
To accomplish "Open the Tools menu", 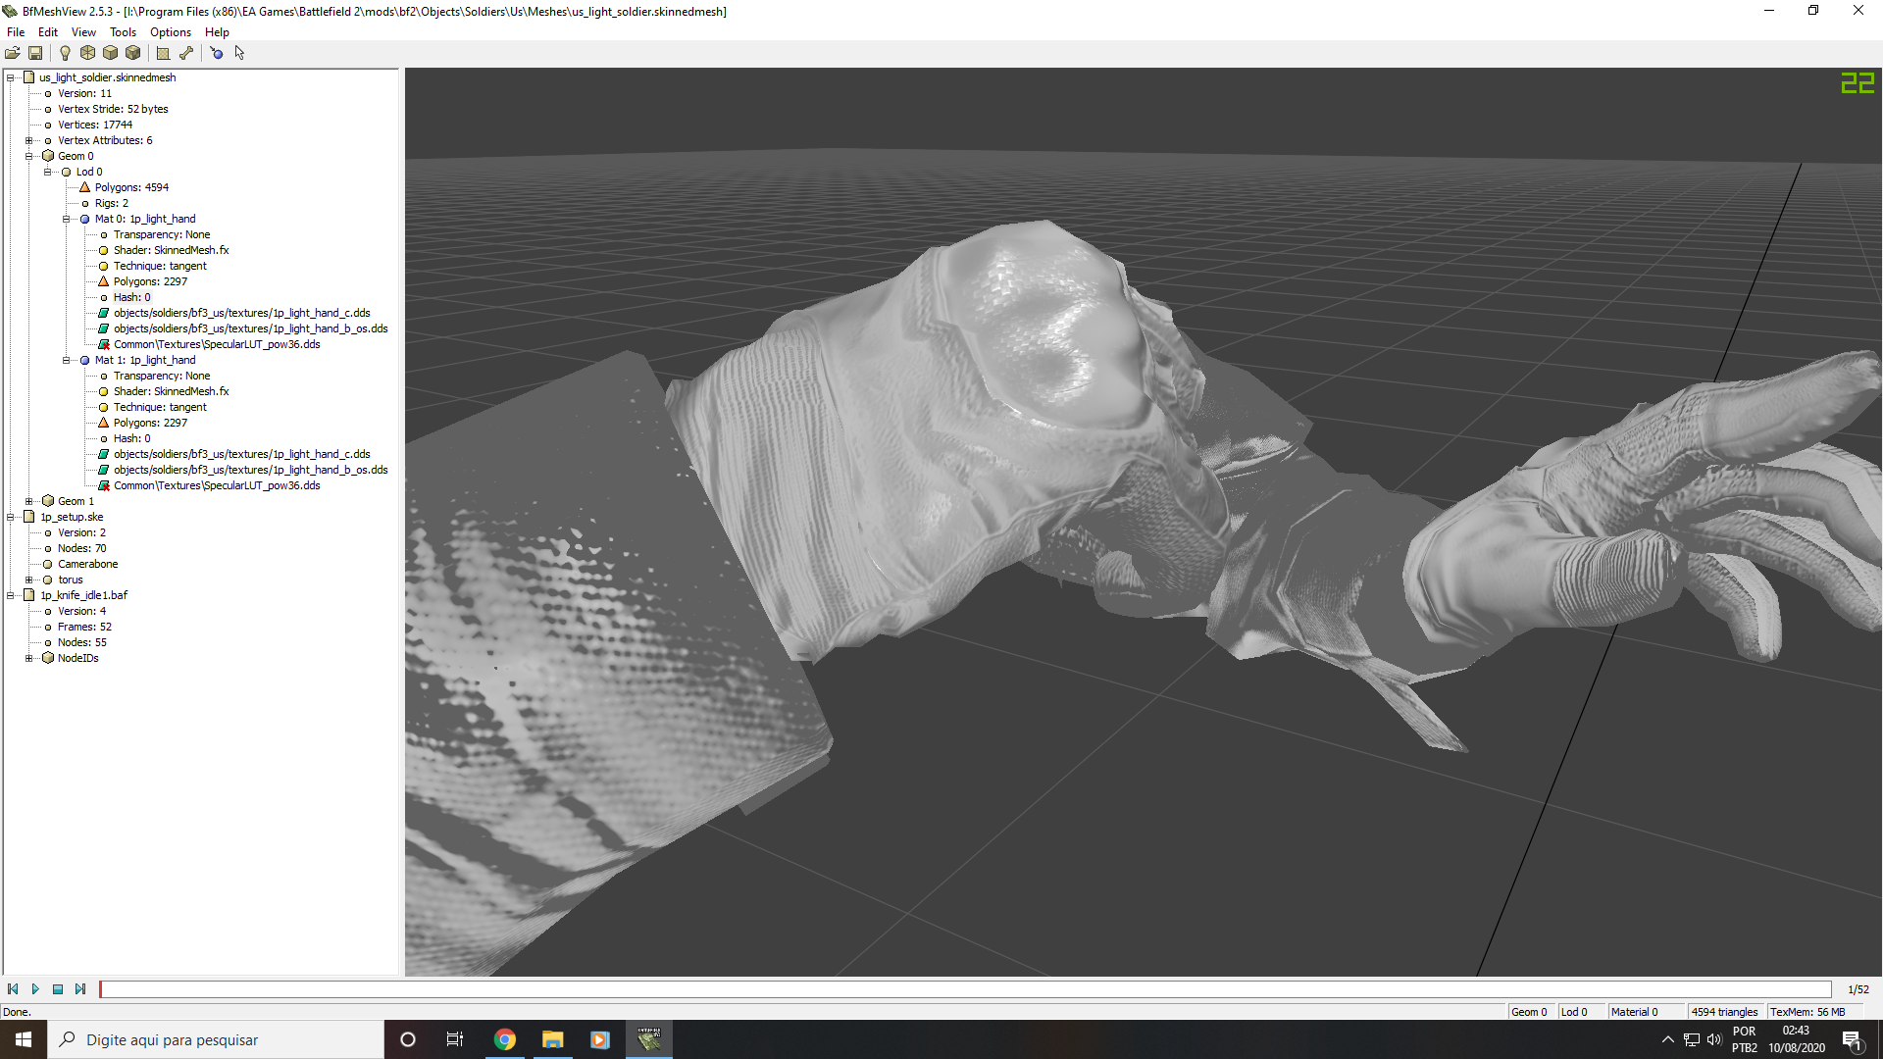I will click(123, 32).
